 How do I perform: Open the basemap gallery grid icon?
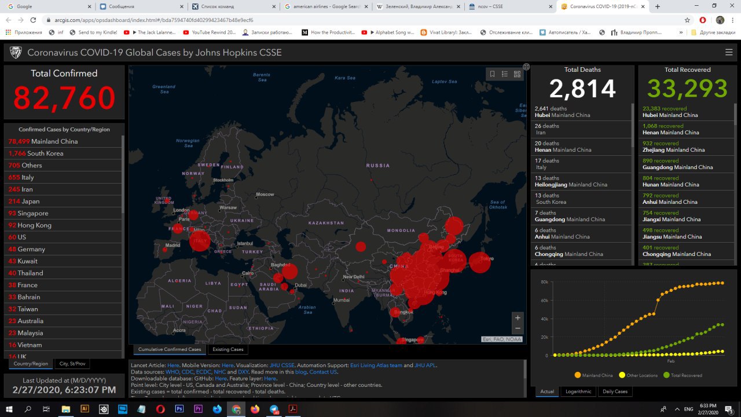pos(517,74)
